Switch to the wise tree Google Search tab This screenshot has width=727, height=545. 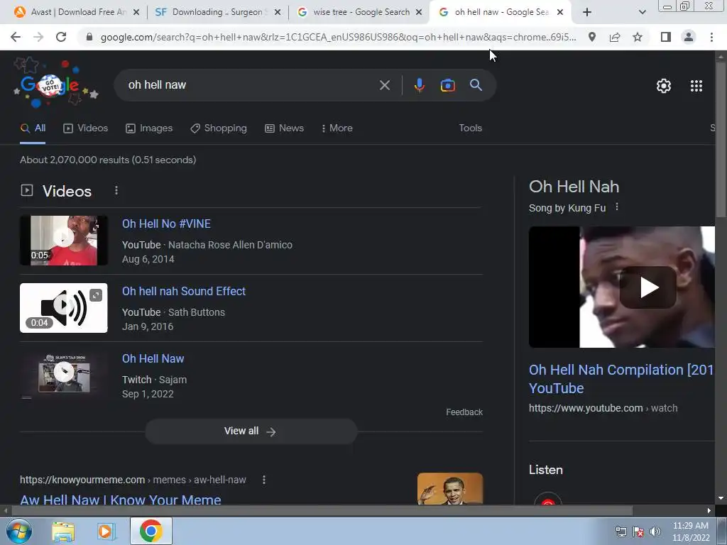359,12
